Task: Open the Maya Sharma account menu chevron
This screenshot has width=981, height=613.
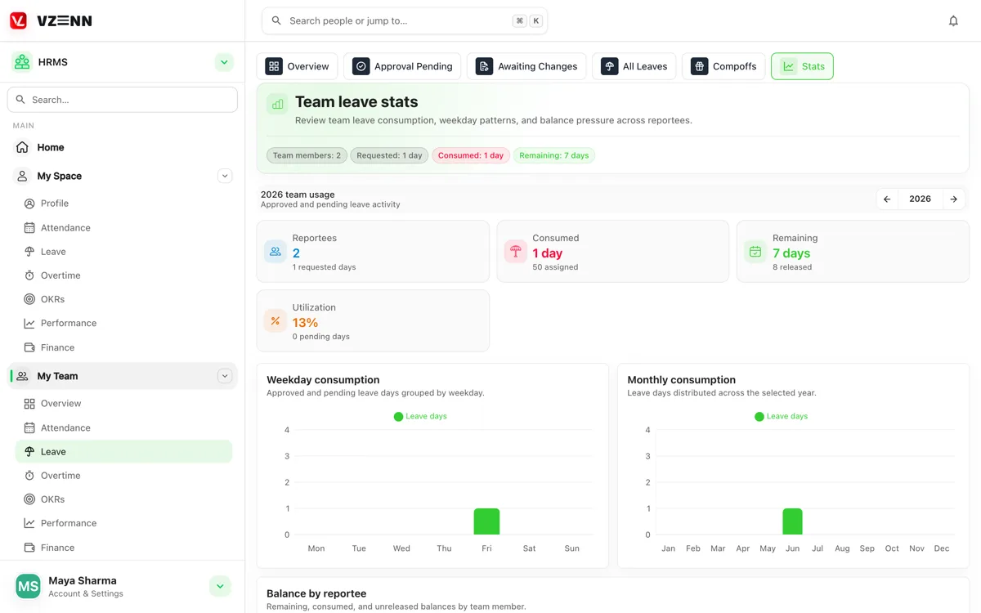Action: point(219,586)
